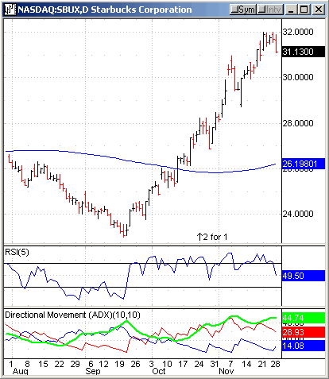Viewport: 329px width, 379px height.
Task: Toggle the Sym symbol linking button
Action: 243,10
